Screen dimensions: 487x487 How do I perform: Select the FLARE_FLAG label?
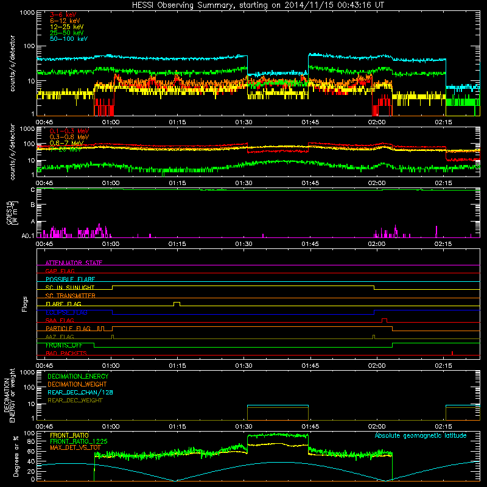(x=63, y=304)
